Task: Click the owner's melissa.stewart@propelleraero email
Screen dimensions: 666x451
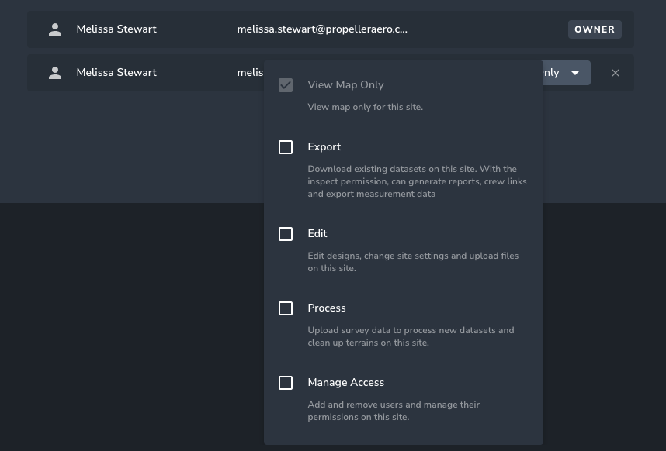Action: click(x=322, y=29)
